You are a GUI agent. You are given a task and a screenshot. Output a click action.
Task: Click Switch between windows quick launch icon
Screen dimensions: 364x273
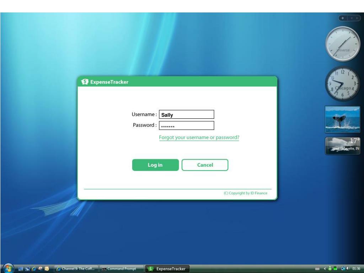[27, 269]
